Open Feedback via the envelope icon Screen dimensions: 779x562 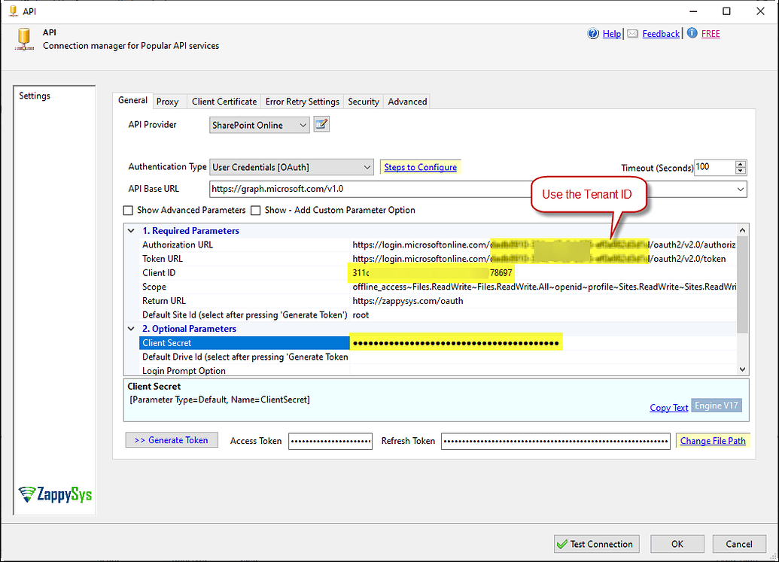(633, 33)
